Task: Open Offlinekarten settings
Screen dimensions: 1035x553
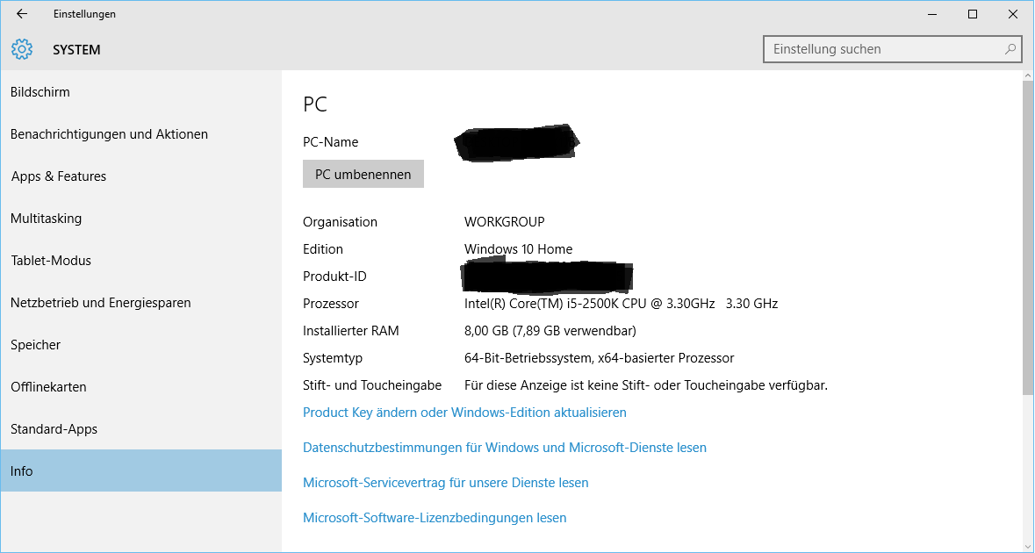Action: tap(140, 387)
